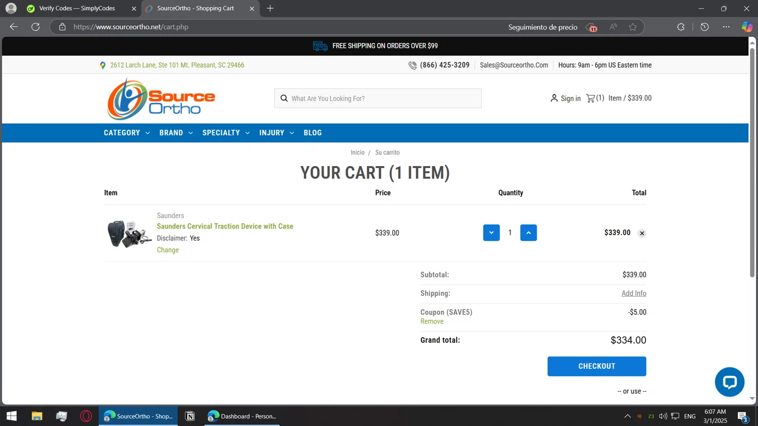
Task: Remove item with the X icon
Action: [x=642, y=233]
